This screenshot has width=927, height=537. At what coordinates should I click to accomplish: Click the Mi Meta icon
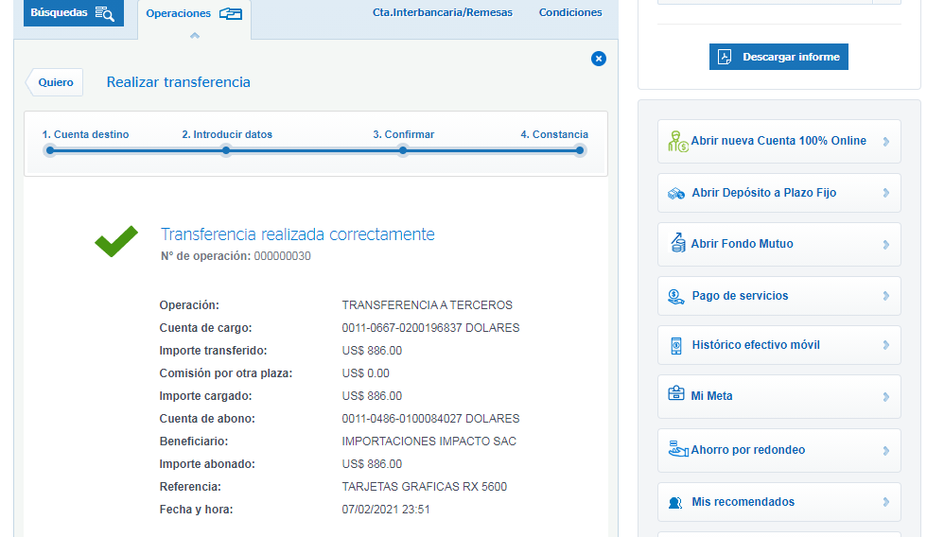[676, 396]
